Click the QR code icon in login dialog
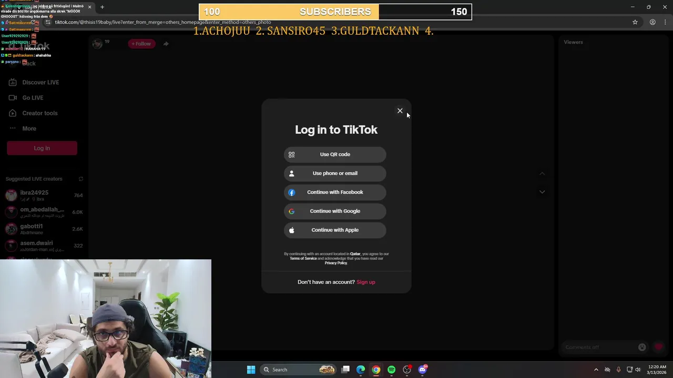 point(292,154)
